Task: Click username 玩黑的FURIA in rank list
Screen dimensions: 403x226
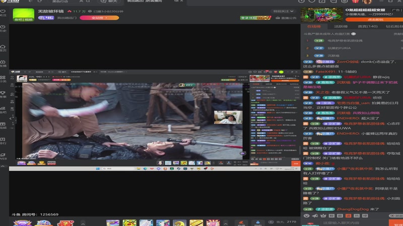Action: coord(339,48)
